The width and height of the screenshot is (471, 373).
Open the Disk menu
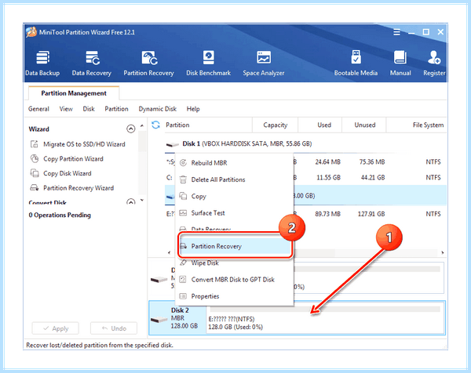[89, 109]
